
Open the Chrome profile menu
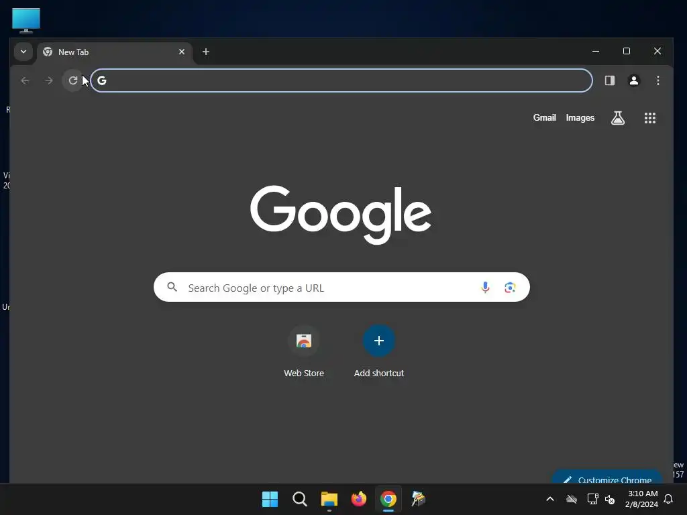(x=633, y=80)
